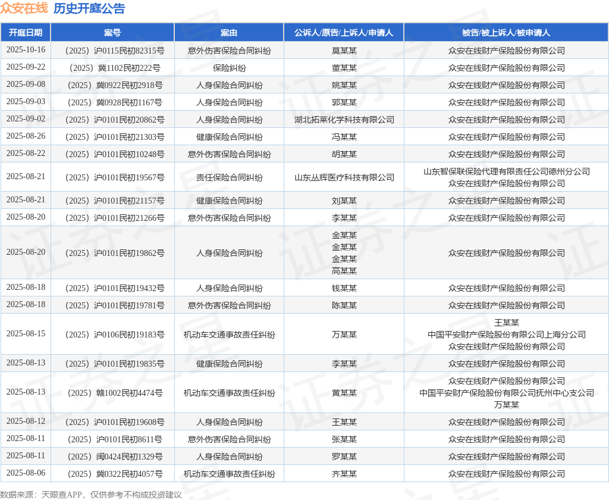
Task: Click date 2025-09-08
Action: 26,84
